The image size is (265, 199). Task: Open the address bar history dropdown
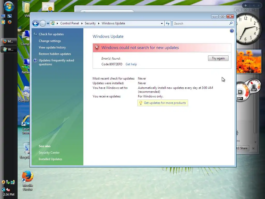click(x=162, y=24)
